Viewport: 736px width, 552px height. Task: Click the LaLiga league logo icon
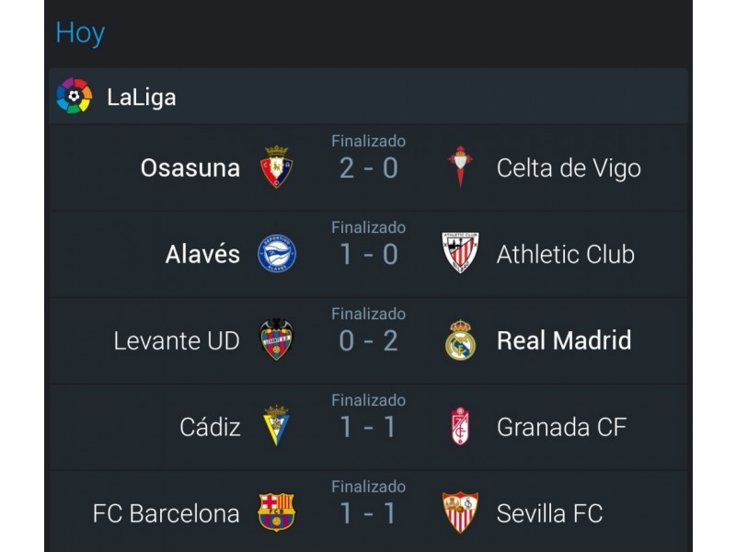click(75, 97)
